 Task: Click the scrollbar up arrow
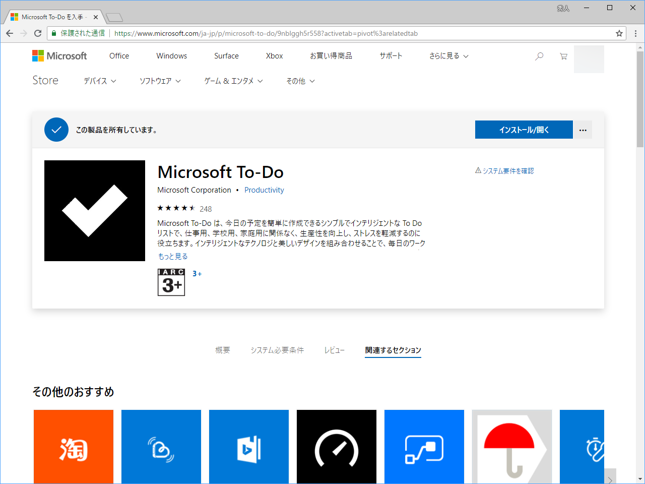640,47
